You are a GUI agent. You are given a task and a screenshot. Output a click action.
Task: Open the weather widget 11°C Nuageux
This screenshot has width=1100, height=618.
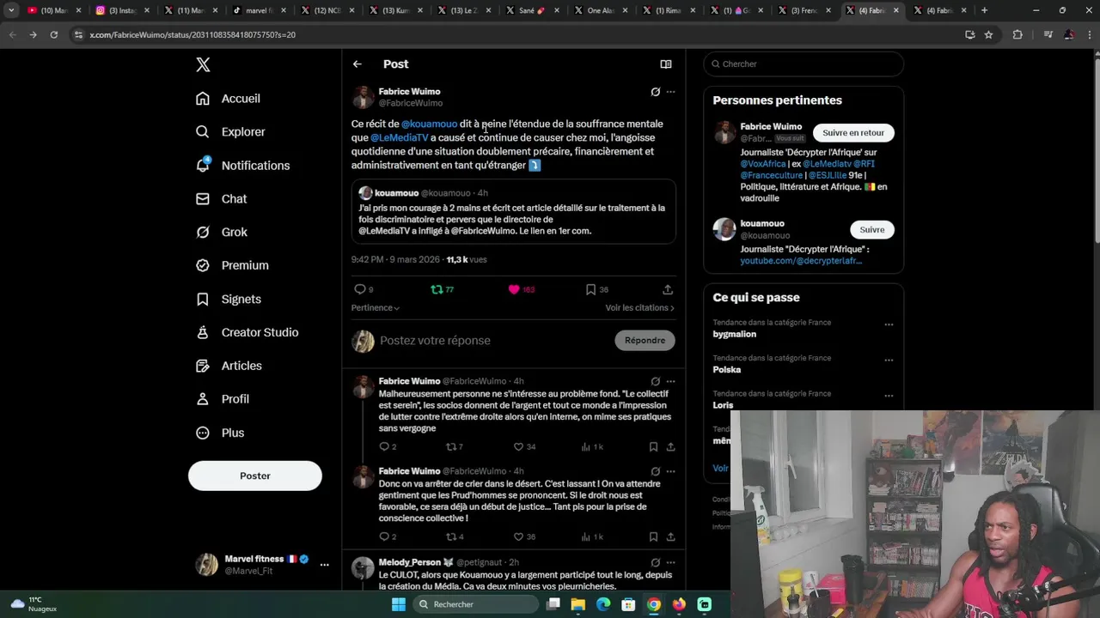pos(34,604)
